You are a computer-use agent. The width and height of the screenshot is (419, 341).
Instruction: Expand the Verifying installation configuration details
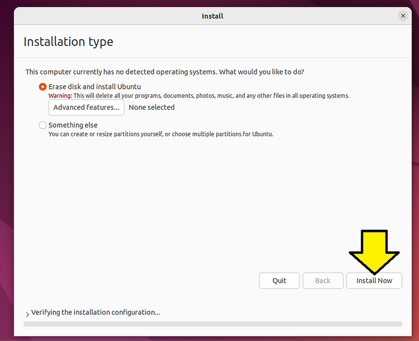[x=28, y=314]
